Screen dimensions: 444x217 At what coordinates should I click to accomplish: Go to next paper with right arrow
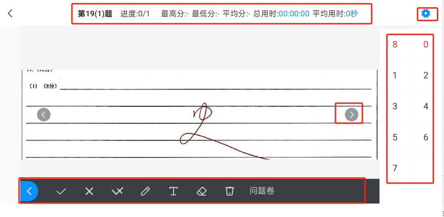351,115
